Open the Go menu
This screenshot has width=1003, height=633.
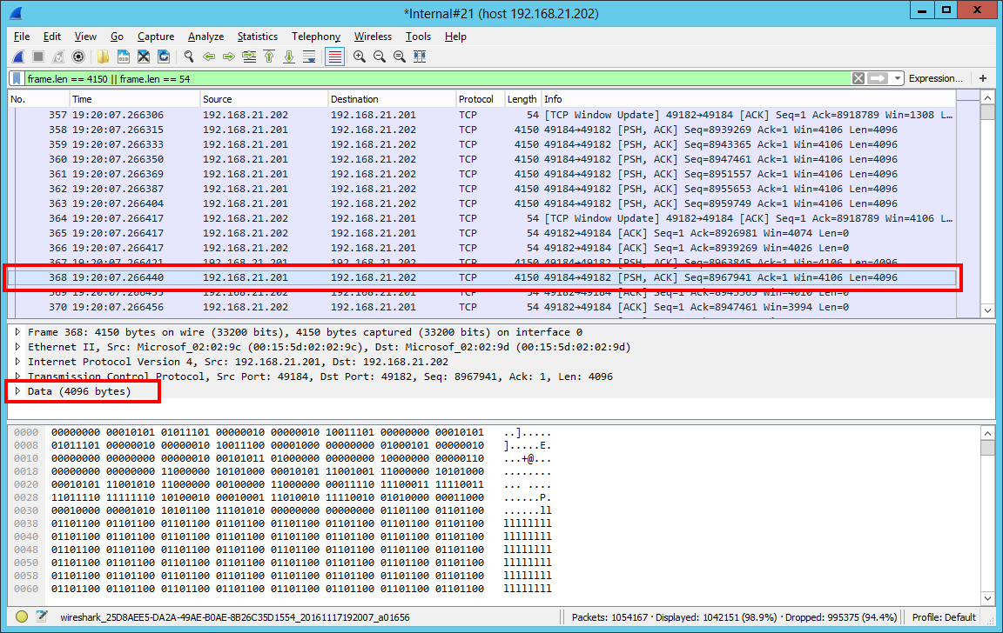117,37
